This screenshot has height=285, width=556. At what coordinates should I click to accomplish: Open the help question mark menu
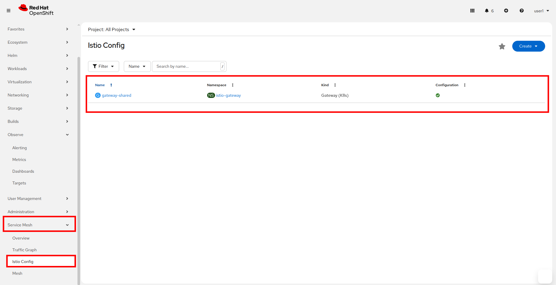tap(521, 11)
